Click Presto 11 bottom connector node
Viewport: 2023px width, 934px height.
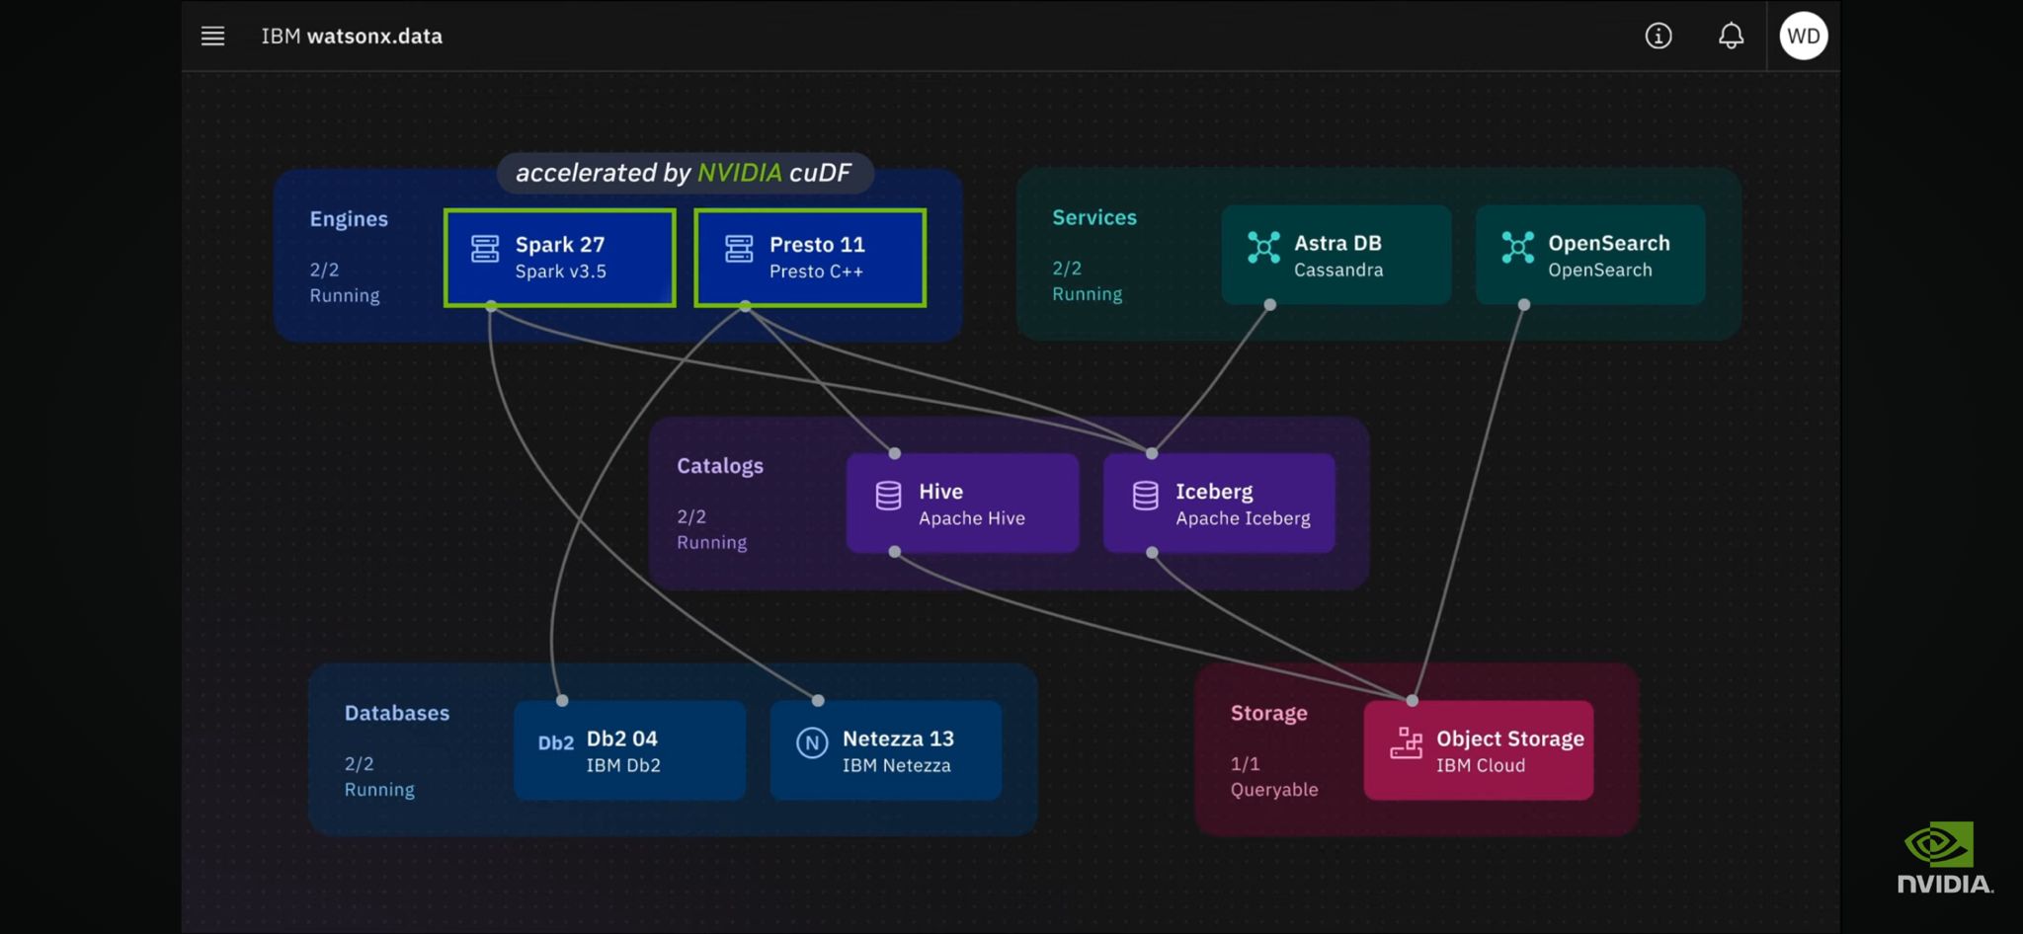pyautogui.click(x=746, y=306)
